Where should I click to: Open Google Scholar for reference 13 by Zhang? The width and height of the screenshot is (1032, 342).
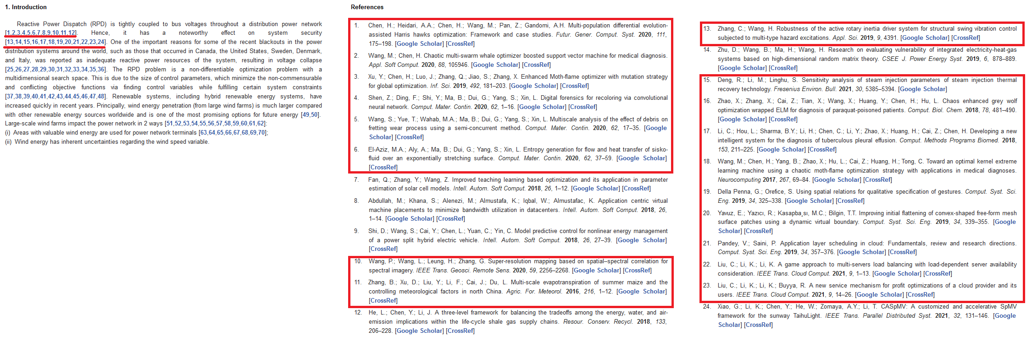[925, 38]
